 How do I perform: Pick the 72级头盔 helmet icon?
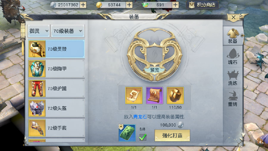coord(37,108)
